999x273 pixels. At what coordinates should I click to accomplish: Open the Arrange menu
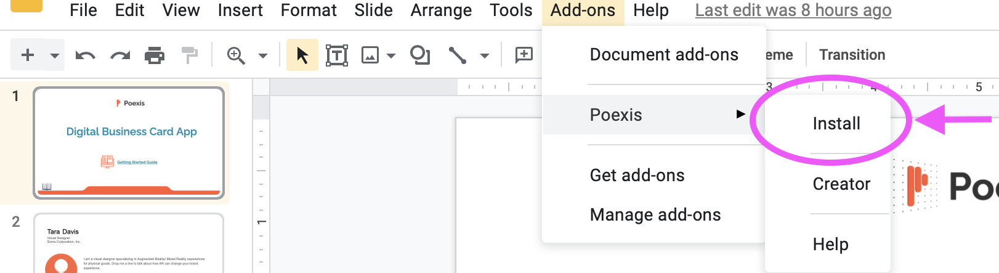coord(441,10)
